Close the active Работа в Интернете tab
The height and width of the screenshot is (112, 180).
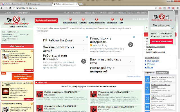pos(76,4)
